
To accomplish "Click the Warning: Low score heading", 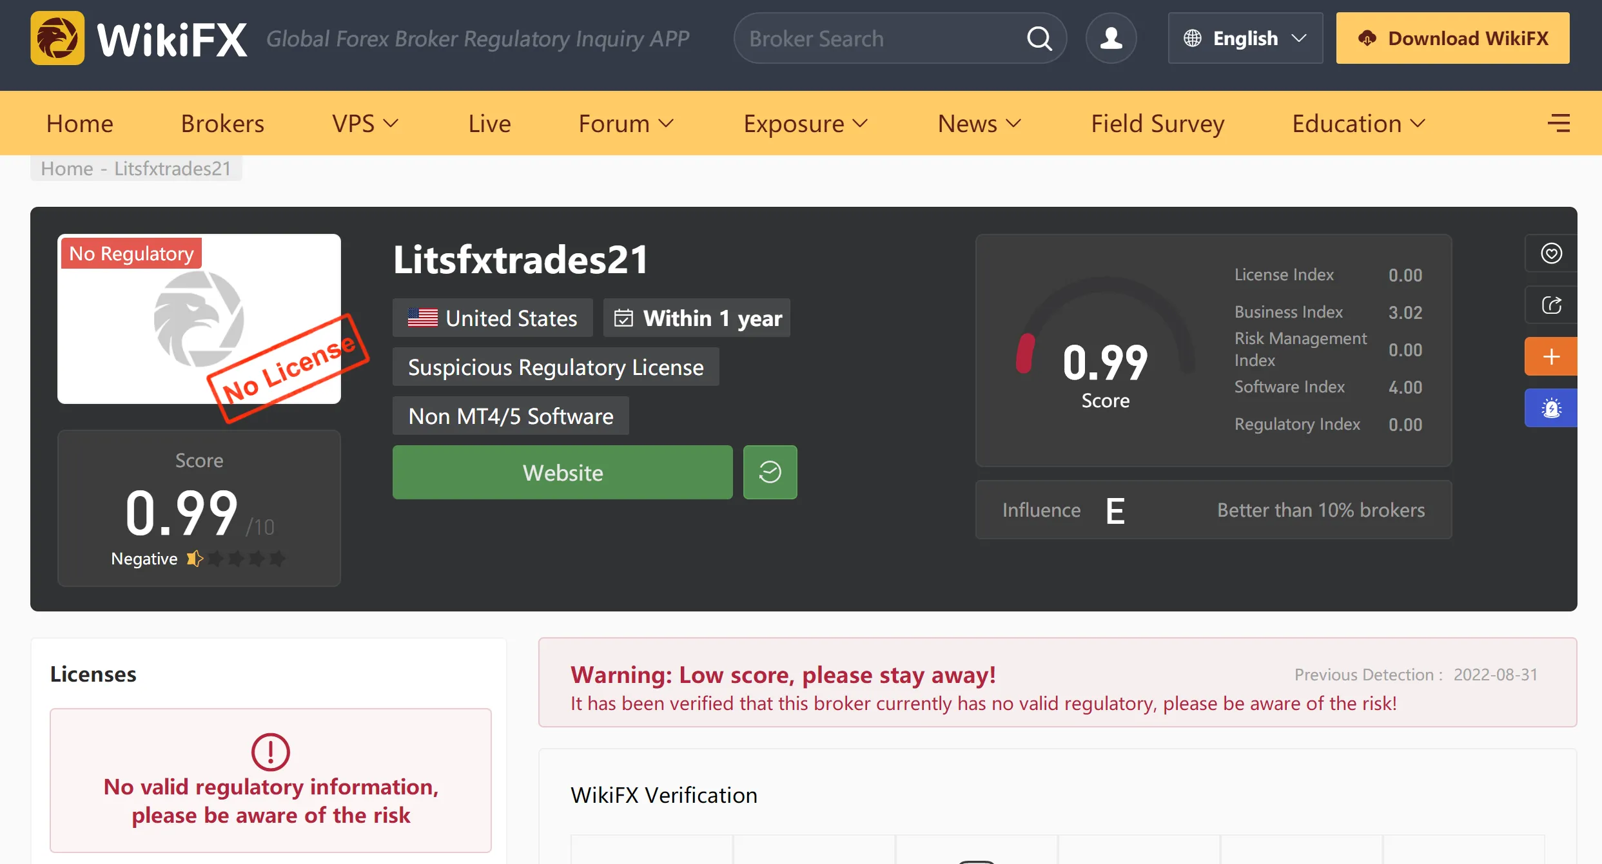I will 783,675.
